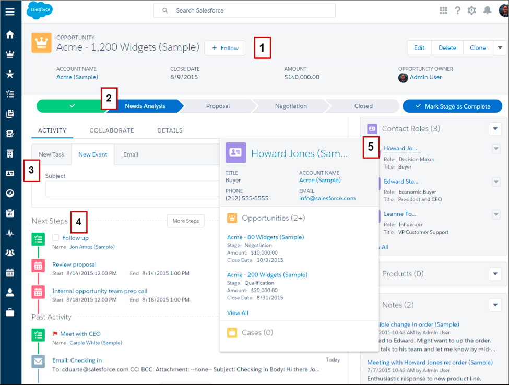Click the orange opportunity record icon
Viewport: 509px width, 385px height.
[x=42, y=42]
